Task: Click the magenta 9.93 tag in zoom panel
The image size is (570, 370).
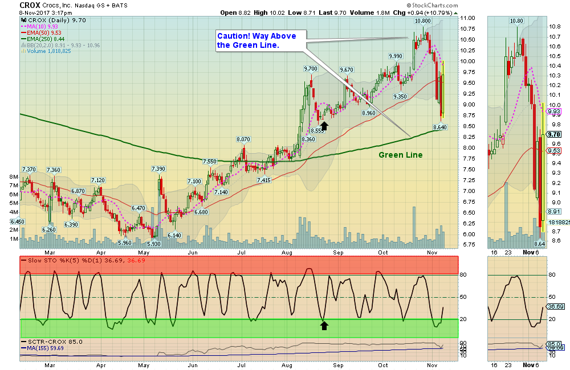Action: coord(554,112)
